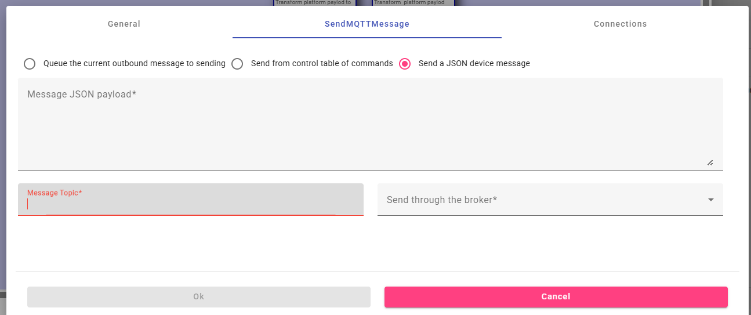Click the 'Send a JSON device message' label text
The width and height of the screenshot is (751, 315).
[x=474, y=63]
